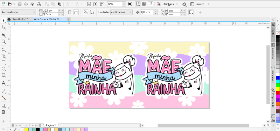Select the Página 1 page tab
The width and height of the screenshot is (280, 131).
51,125
